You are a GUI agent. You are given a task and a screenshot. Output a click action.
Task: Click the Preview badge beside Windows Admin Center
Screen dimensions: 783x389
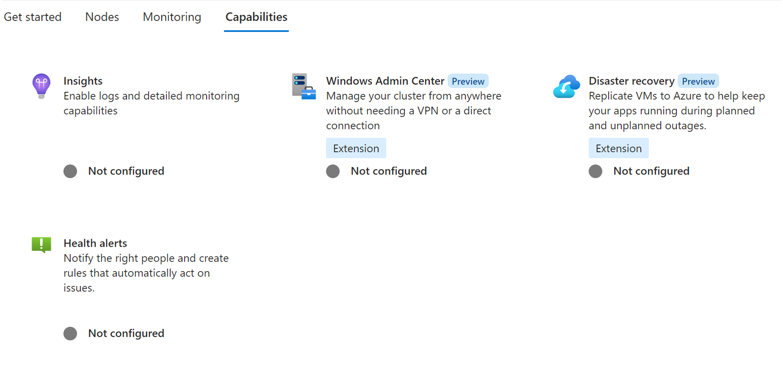point(468,81)
